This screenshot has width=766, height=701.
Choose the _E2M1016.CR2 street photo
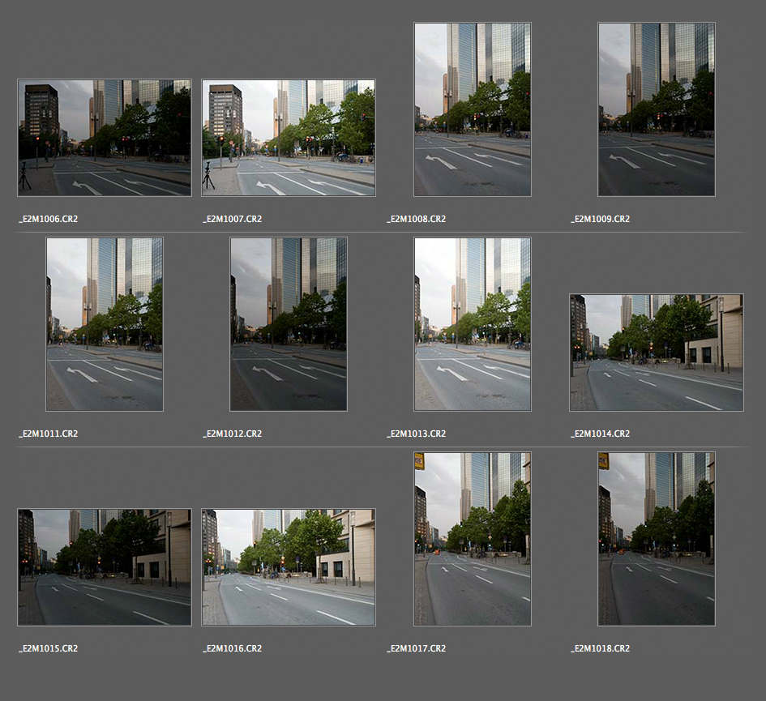[288, 567]
